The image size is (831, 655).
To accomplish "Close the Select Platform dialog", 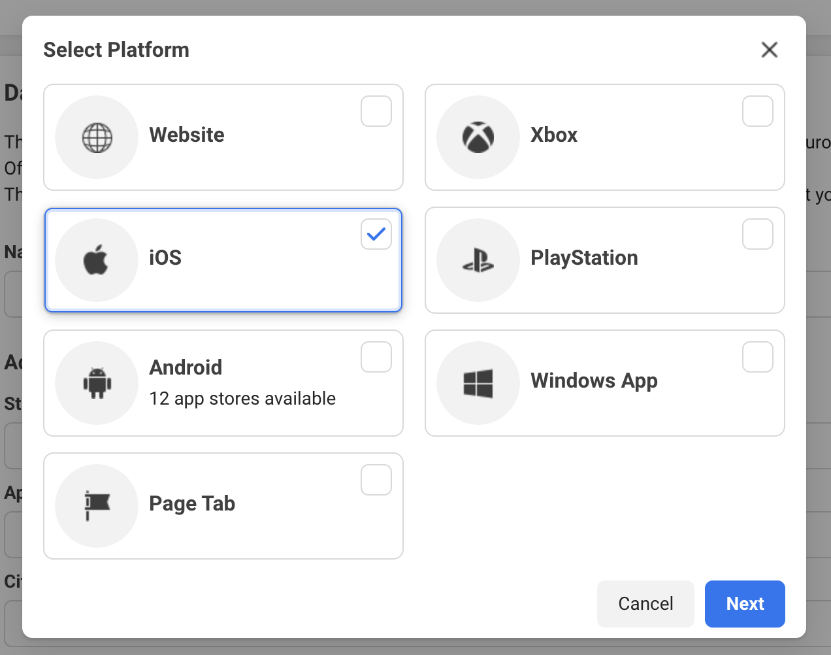I will [x=769, y=50].
